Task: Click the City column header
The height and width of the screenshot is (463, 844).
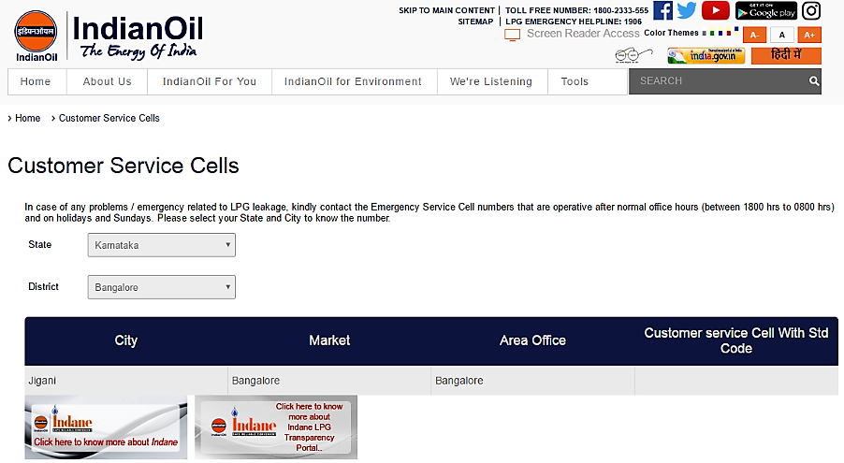Action: pyautogui.click(x=126, y=340)
